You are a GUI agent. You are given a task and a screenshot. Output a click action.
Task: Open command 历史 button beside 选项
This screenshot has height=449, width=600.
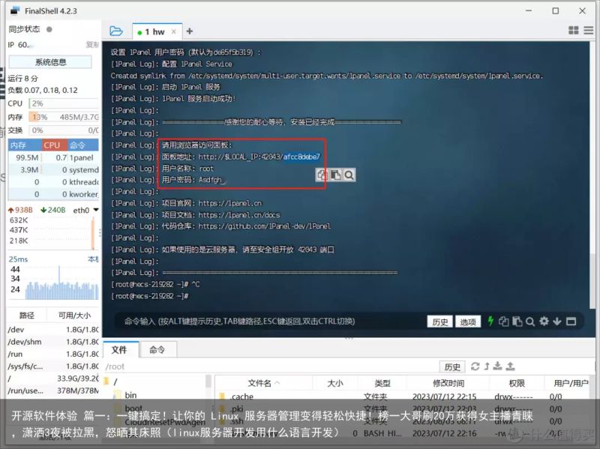pos(440,322)
